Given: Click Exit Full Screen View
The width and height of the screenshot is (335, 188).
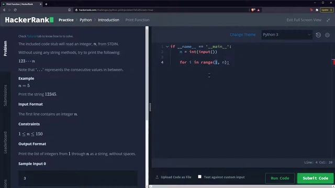Looking at the screenshot, I should click(x=304, y=20).
